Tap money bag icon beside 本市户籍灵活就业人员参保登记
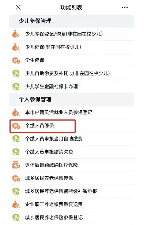The height and width of the screenshot is (225, 147). point(16,112)
